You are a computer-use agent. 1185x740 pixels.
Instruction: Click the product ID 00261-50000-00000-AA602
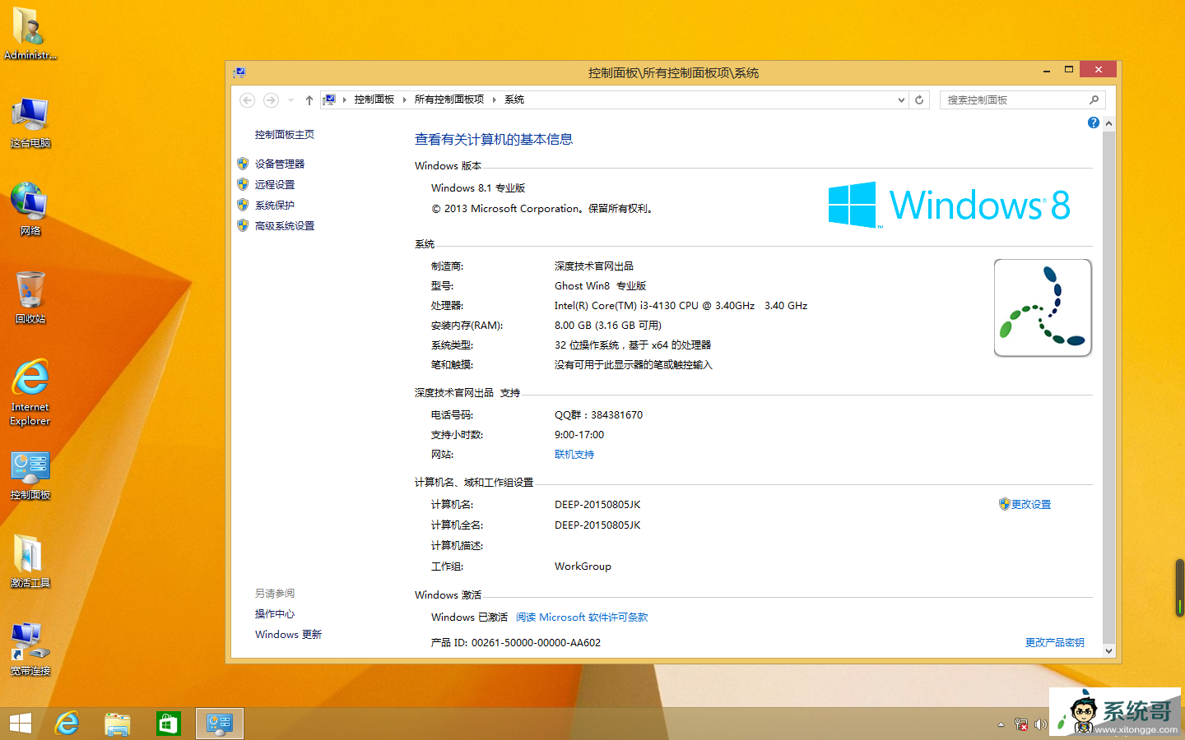(x=536, y=643)
